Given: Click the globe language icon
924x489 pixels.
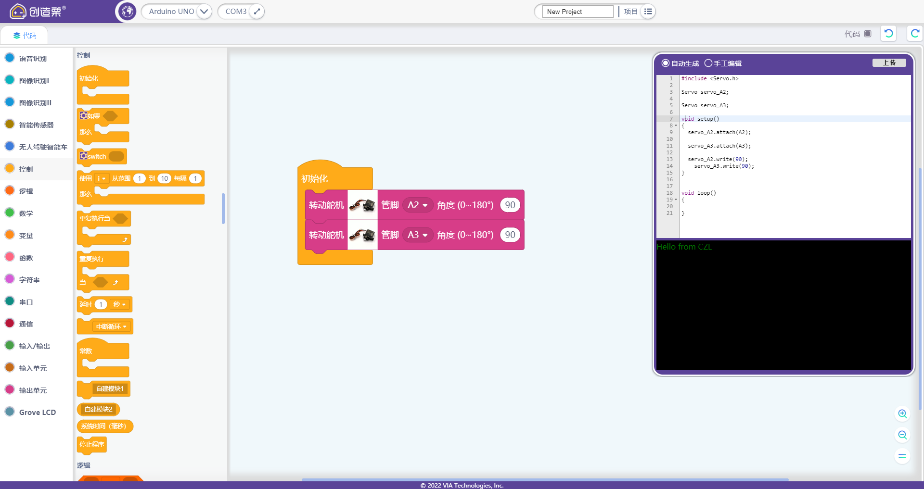Looking at the screenshot, I should 128,12.
